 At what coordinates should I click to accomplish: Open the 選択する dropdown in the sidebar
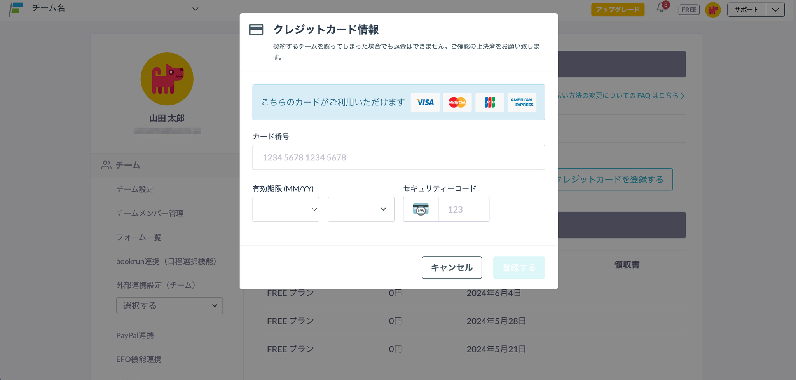click(169, 306)
